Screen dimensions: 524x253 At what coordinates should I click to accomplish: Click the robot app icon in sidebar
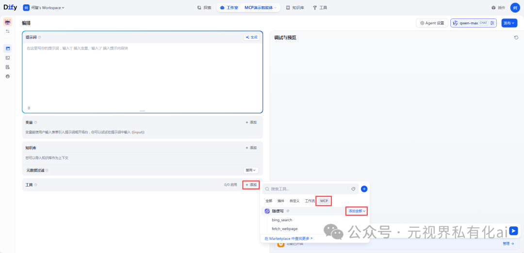pyautogui.click(x=8, y=22)
